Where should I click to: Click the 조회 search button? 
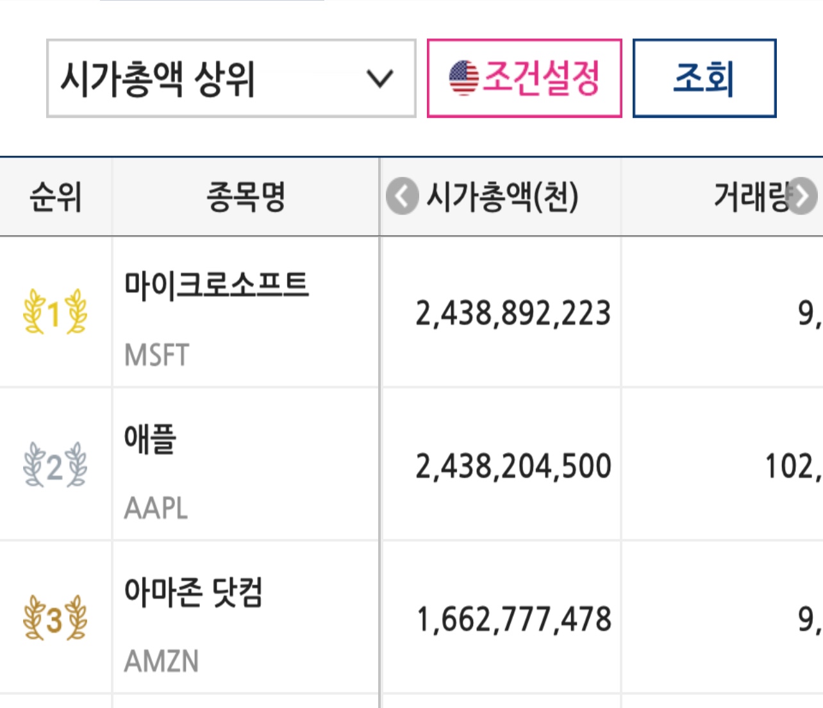704,78
